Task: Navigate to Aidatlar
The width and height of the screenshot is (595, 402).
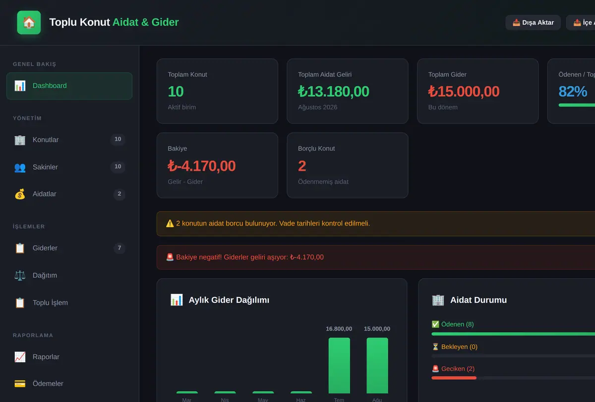Action: pos(69,194)
